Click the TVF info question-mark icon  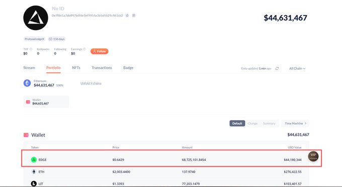pyautogui.click(x=31, y=49)
